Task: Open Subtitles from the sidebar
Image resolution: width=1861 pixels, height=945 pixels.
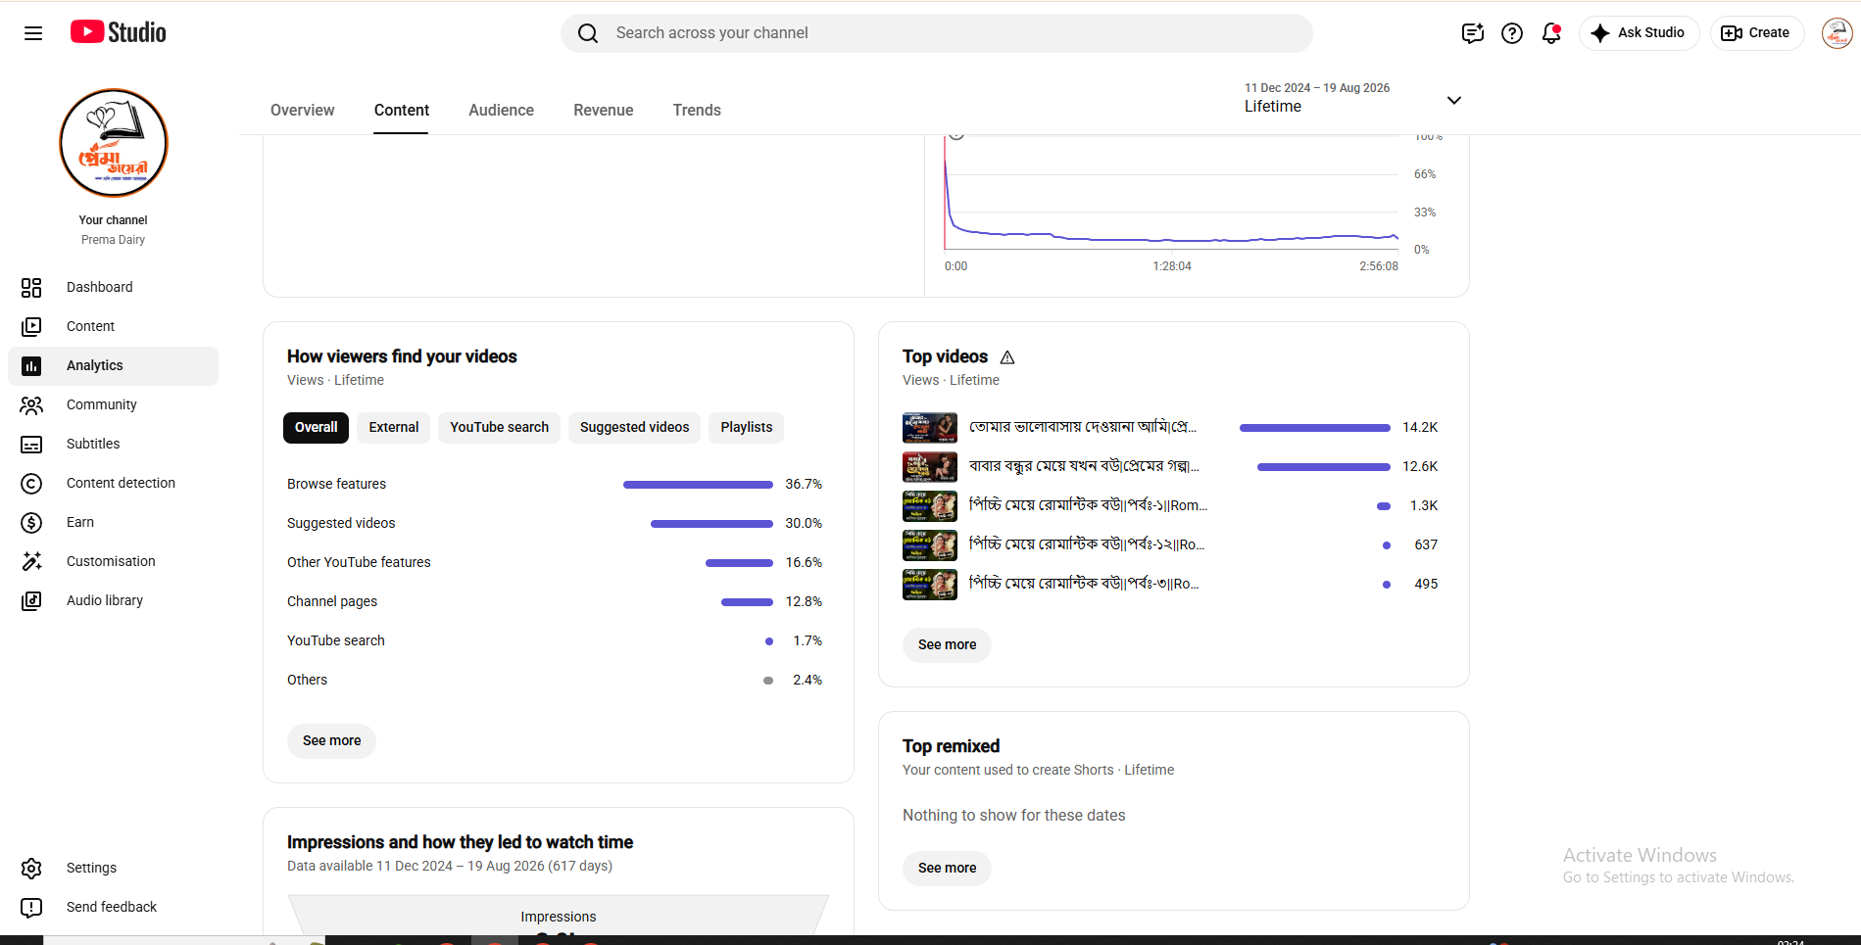Action: pos(114,444)
